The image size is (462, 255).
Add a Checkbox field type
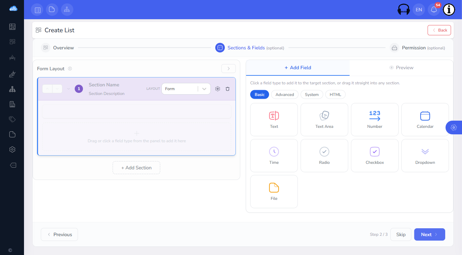[375, 156]
